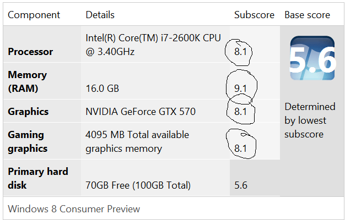Image resolution: width=345 pixels, height=220 pixels.
Task: Click the 5.6 hard disk subscore
Action: tap(241, 185)
